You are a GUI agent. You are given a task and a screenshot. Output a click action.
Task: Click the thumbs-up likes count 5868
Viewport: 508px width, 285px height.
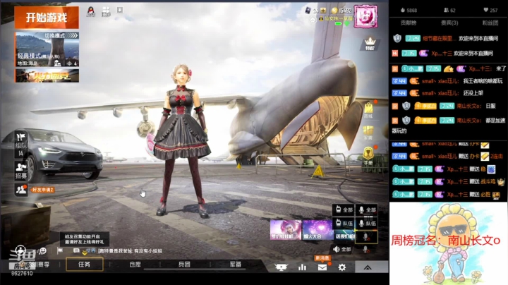409,11
